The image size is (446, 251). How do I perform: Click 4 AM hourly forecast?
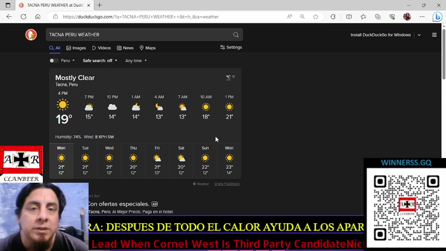(159, 107)
